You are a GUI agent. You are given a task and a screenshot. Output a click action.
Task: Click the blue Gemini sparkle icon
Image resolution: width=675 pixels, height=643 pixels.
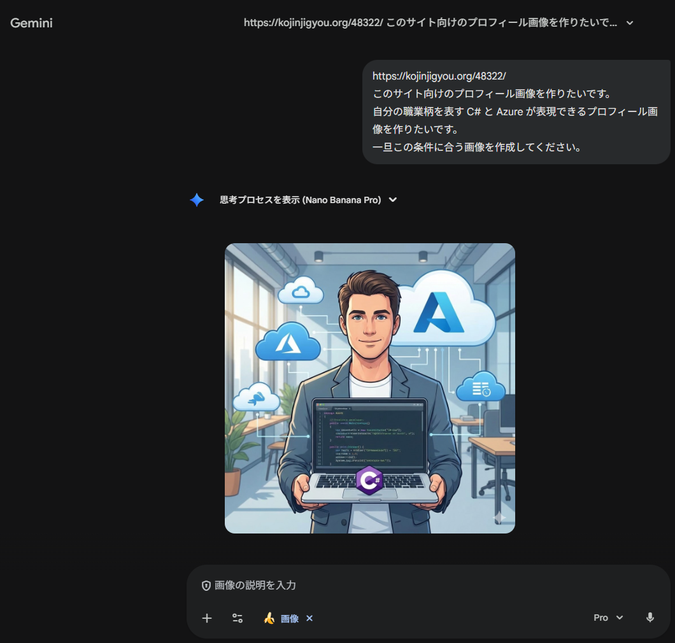(197, 200)
